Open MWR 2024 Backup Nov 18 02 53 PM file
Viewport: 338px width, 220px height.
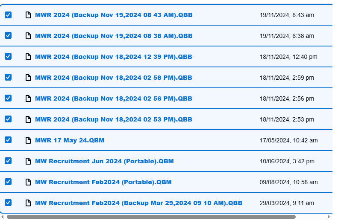[x=114, y=119]
